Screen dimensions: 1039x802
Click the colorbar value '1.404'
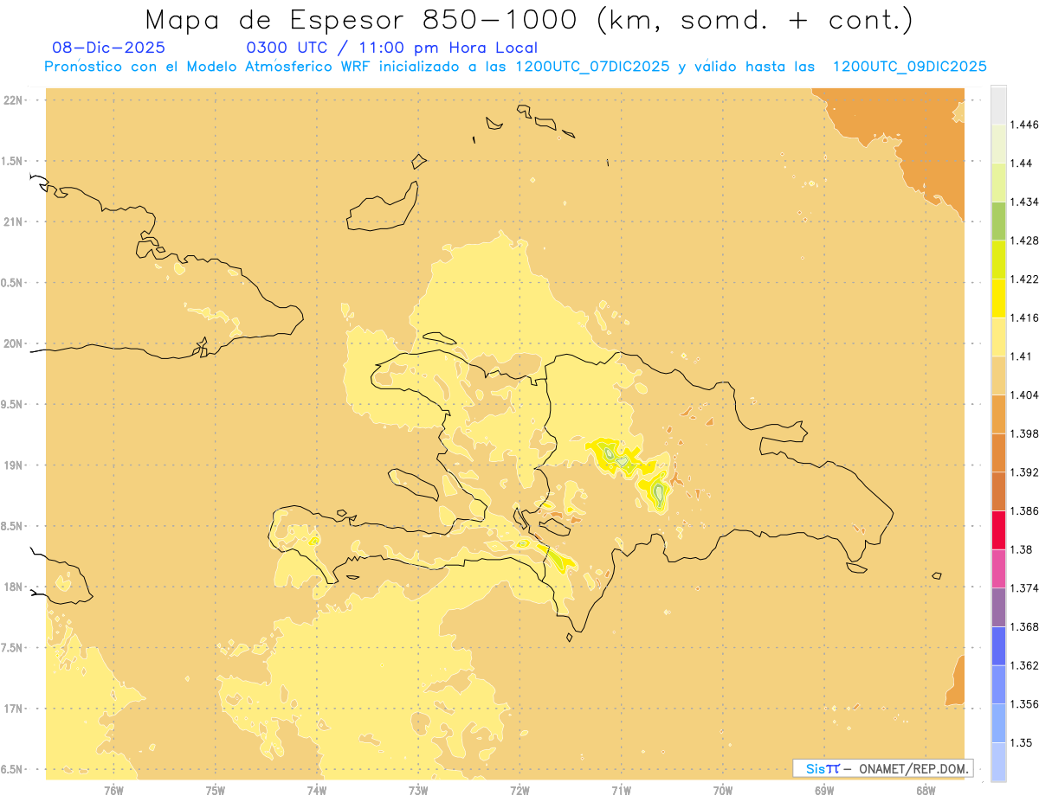coord(1024,395)
